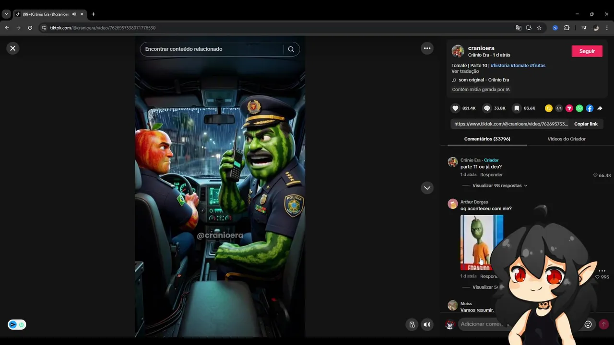Send to friends with pink arrow icon
614x345 pixels.
(569, 108)
